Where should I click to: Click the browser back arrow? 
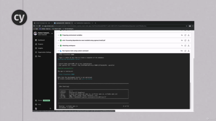(x=34, y=26)
